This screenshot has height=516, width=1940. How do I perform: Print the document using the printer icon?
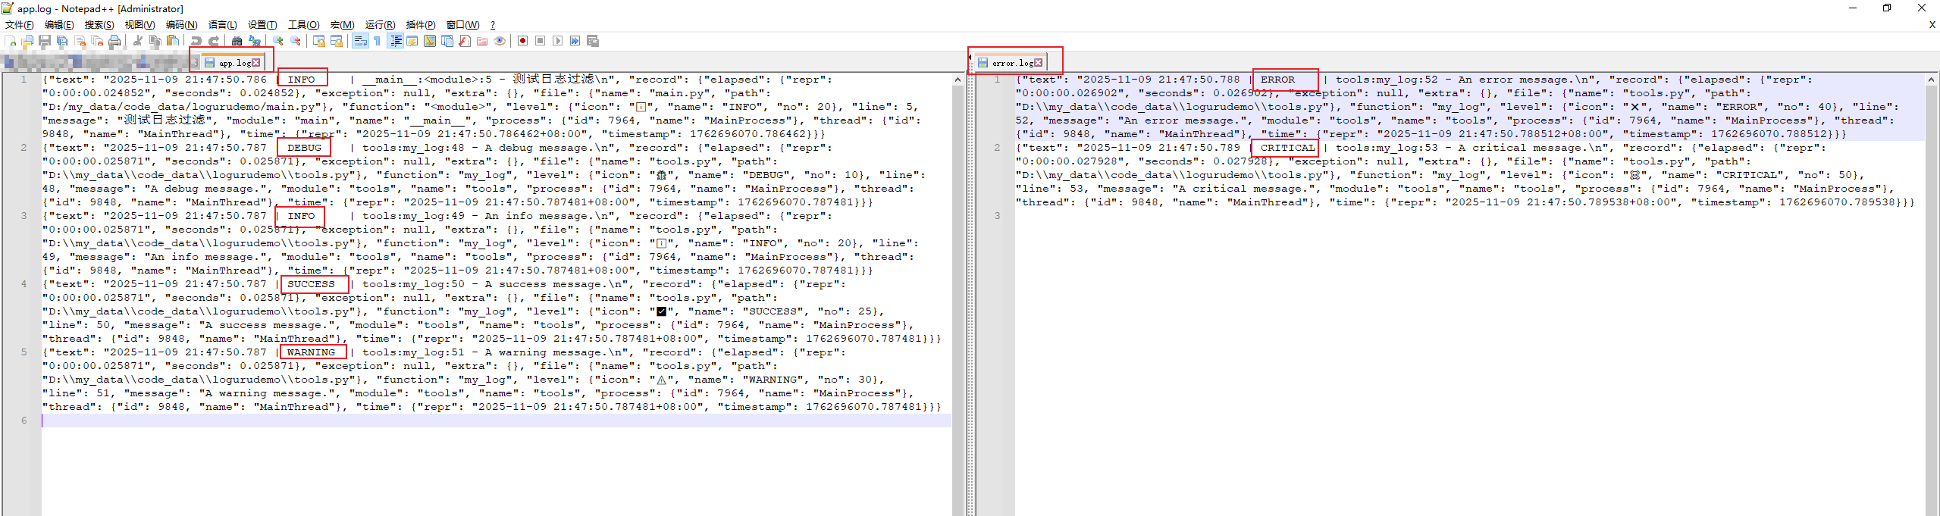coord(114,41)
